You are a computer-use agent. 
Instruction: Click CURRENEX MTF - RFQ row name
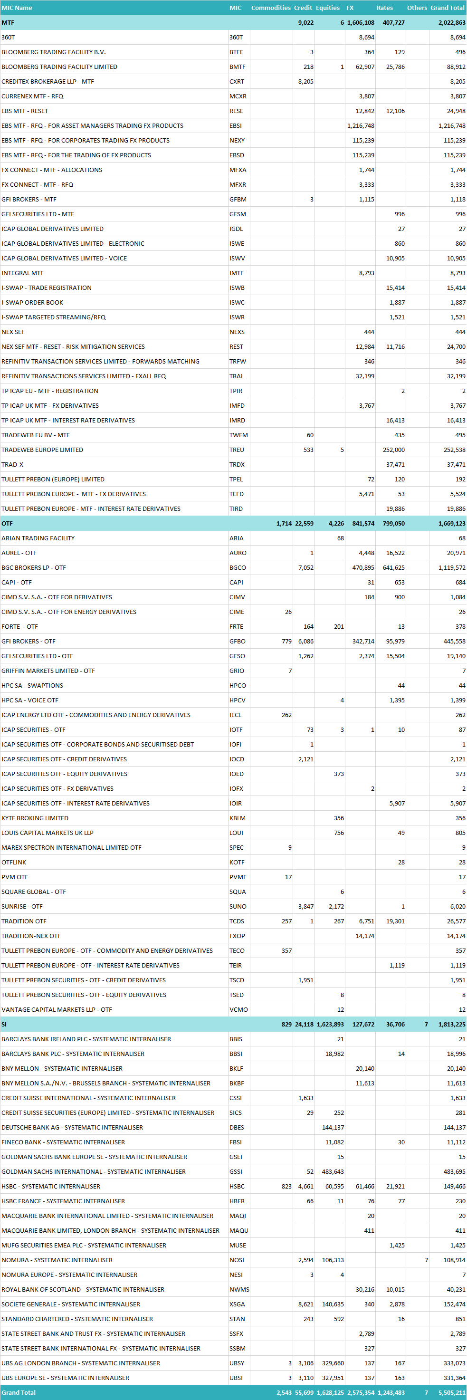pyautogui.click(x=33, y=96)
